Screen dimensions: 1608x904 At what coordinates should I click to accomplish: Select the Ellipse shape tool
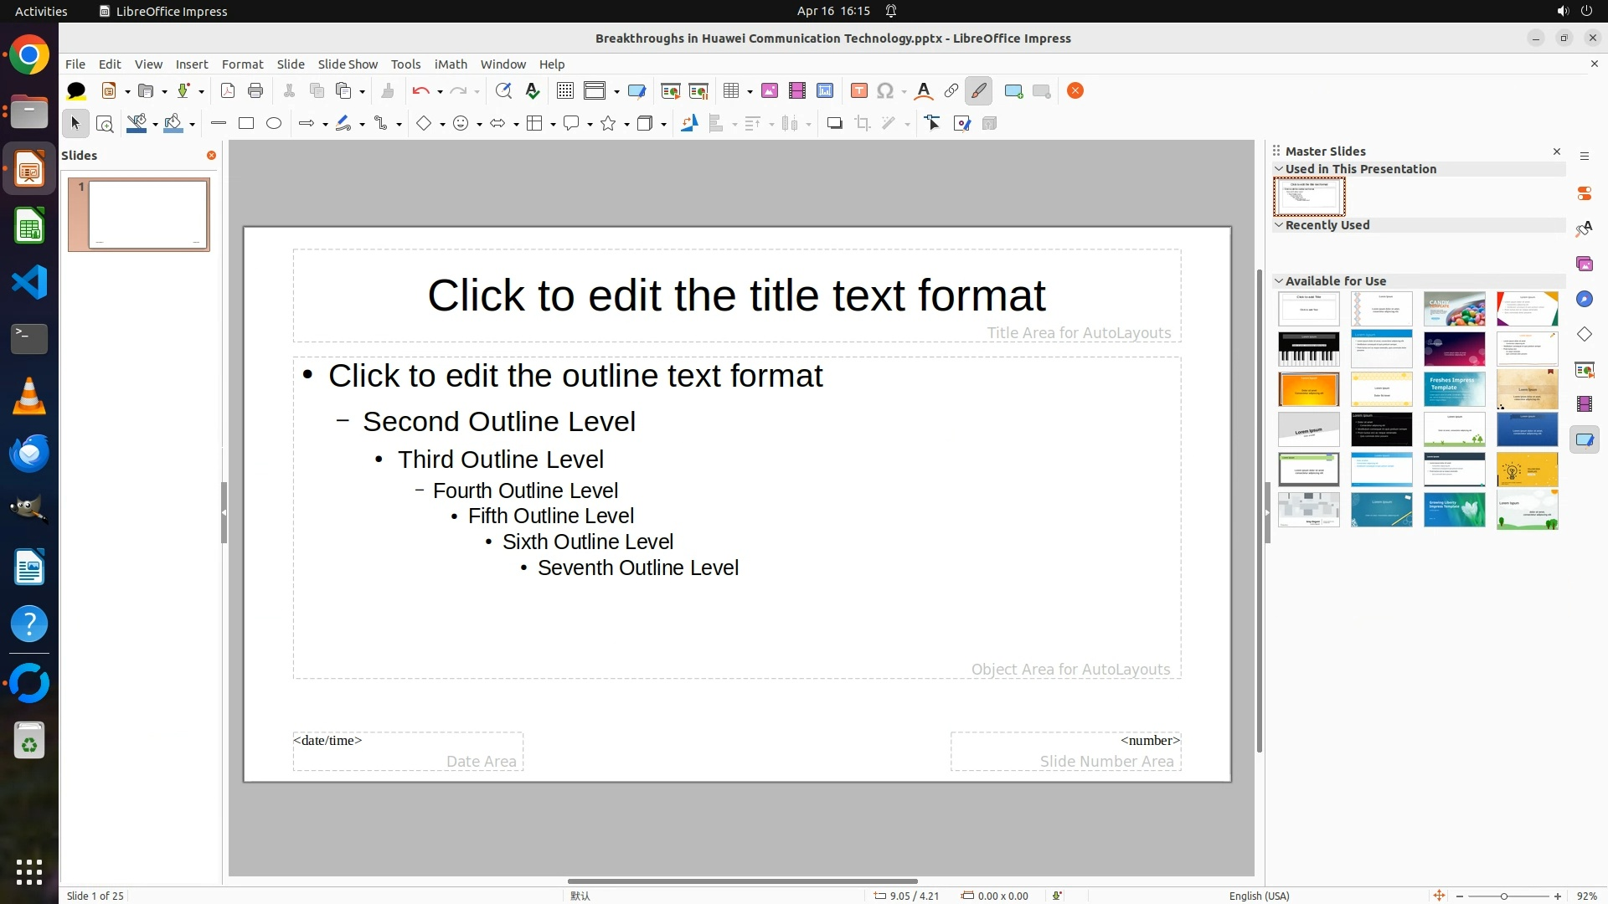[274, 123]
